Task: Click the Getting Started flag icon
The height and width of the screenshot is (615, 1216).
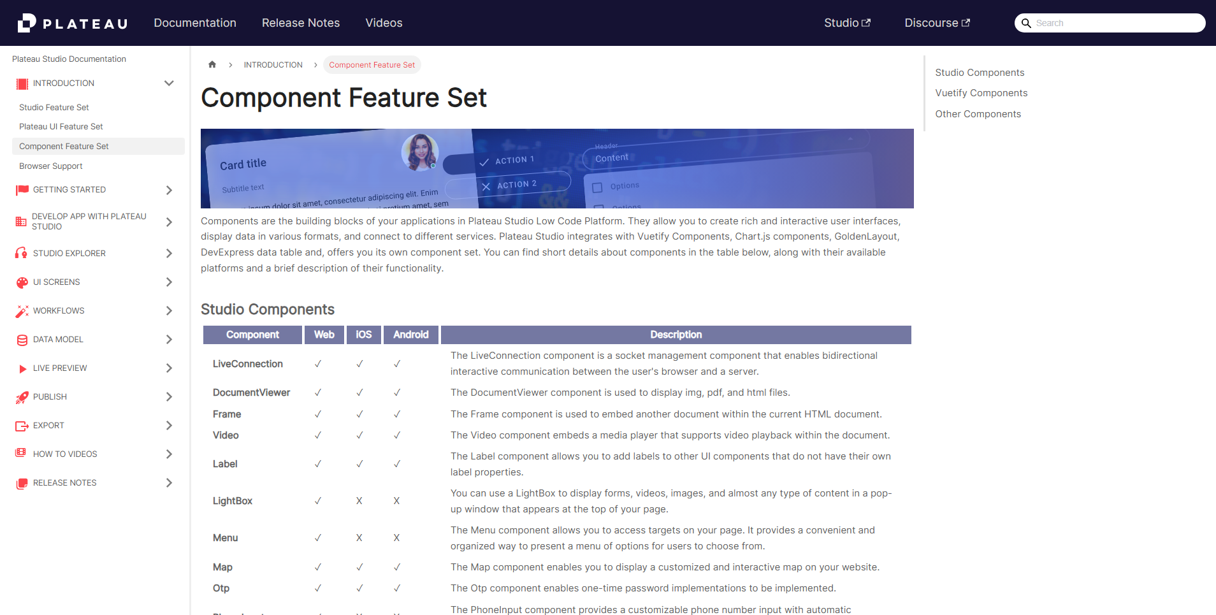Action: (x=22, y=190)
